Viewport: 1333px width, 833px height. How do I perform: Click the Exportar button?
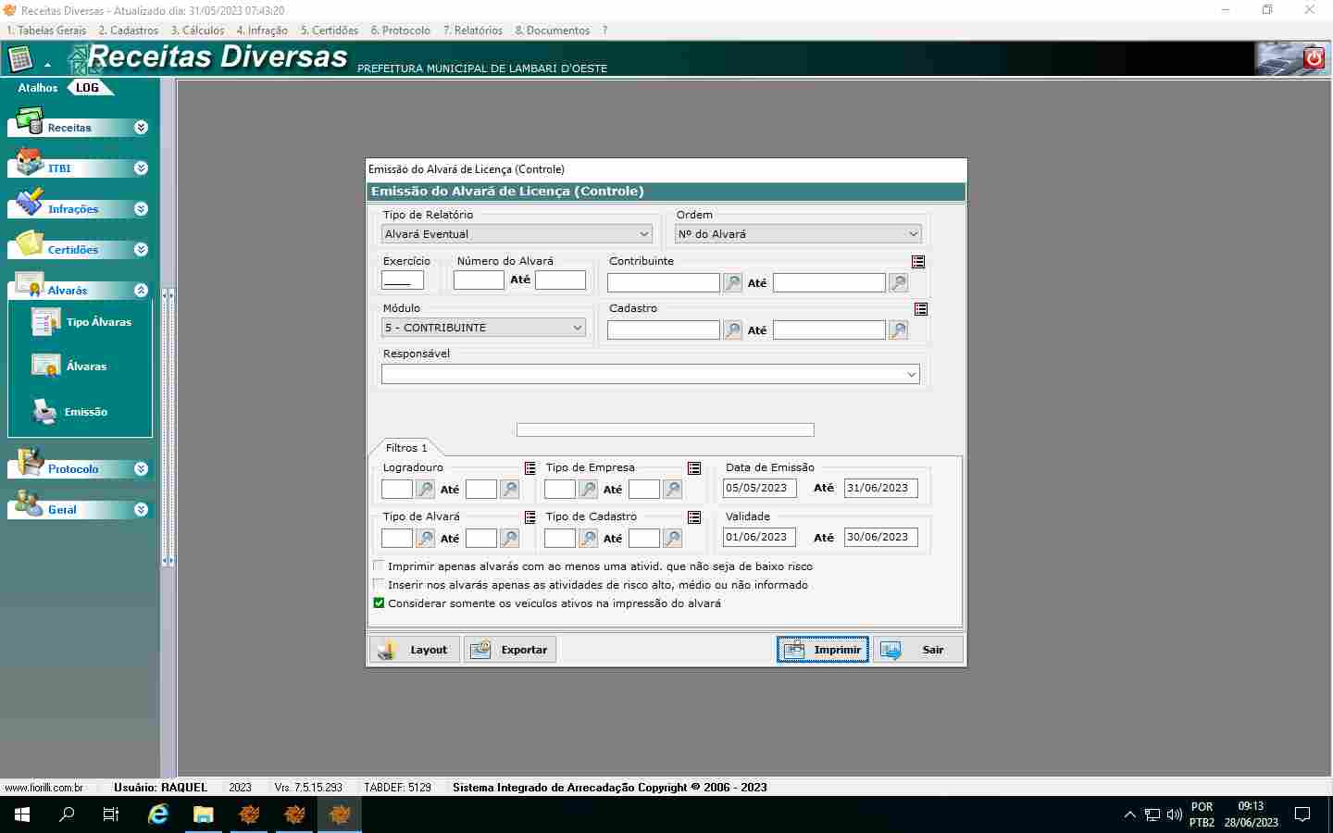click(x=510, y=650)
